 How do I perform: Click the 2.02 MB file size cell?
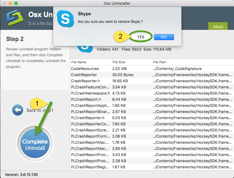pos(119,69)
